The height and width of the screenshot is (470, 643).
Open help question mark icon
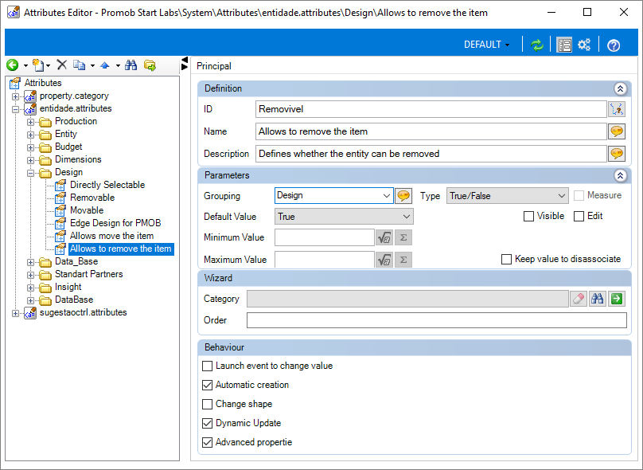[x=614, y=45]
